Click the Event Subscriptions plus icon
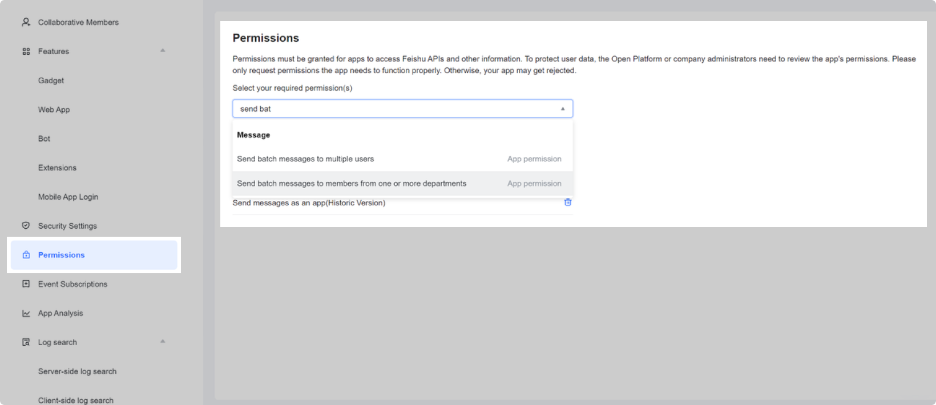 tap(26, 284)
